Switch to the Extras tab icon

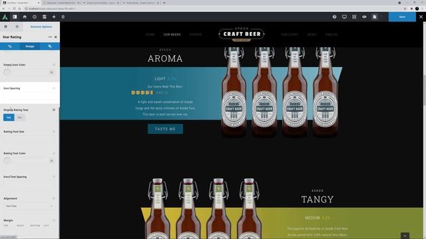50,46
